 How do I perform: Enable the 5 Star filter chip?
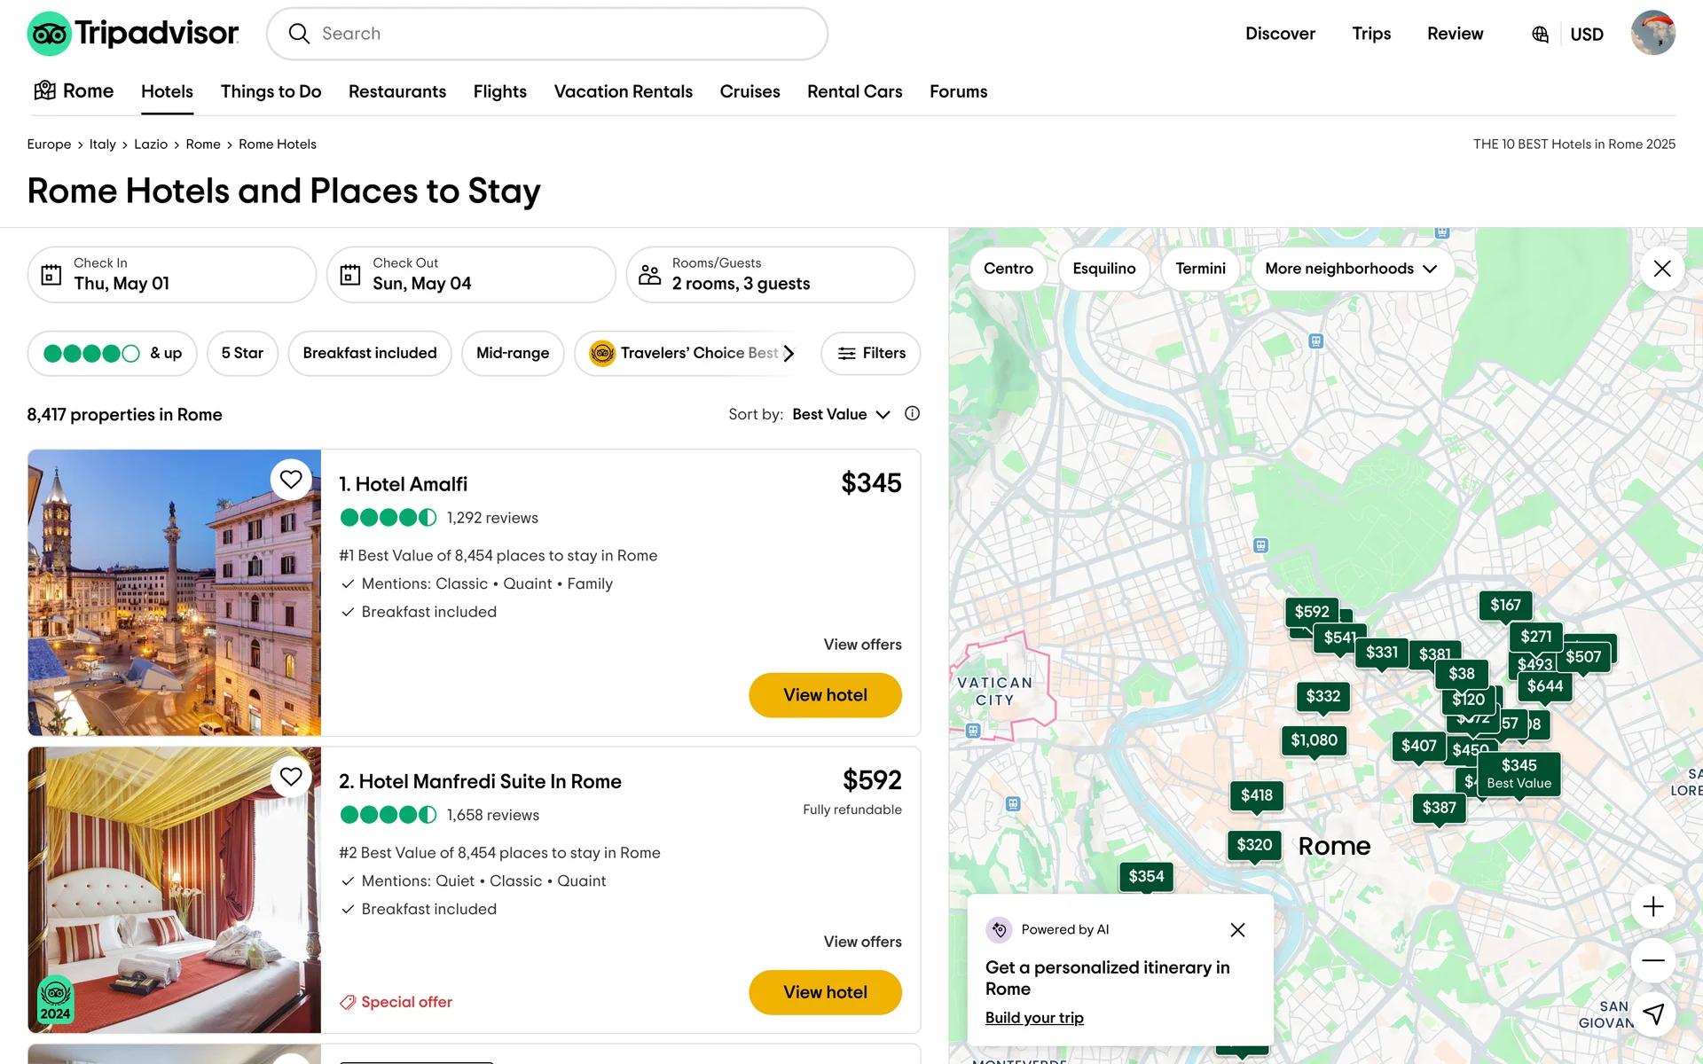pyautogui.click(x=242, y=353)
